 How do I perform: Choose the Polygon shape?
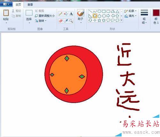(113, 11)
